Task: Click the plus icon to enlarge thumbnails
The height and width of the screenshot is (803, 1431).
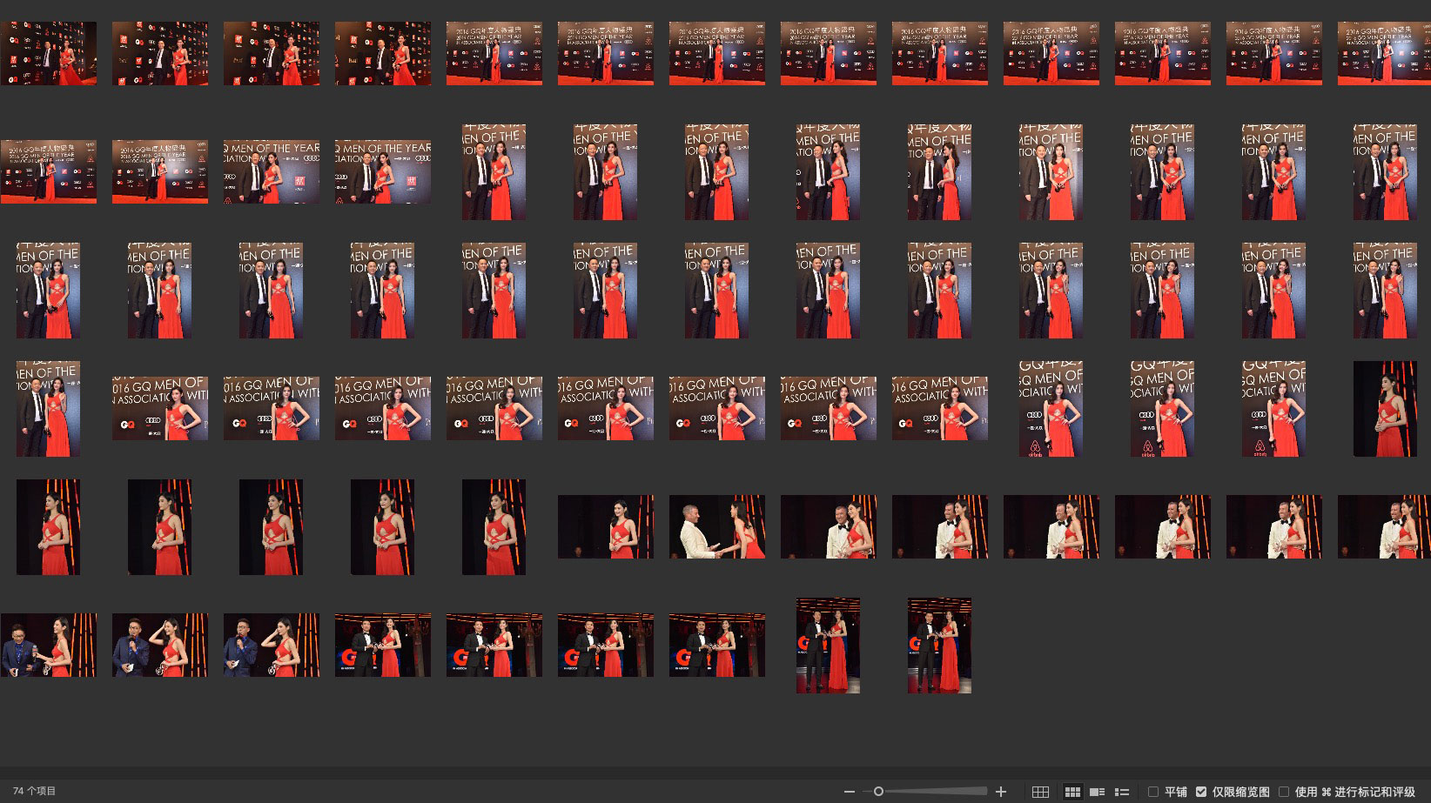Action: [x=1001, y=792]
